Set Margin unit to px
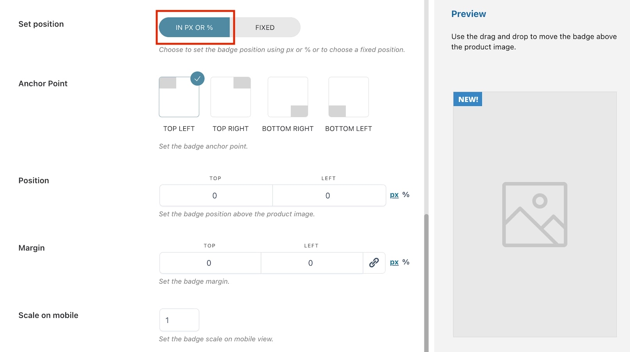 click(394, 262)
